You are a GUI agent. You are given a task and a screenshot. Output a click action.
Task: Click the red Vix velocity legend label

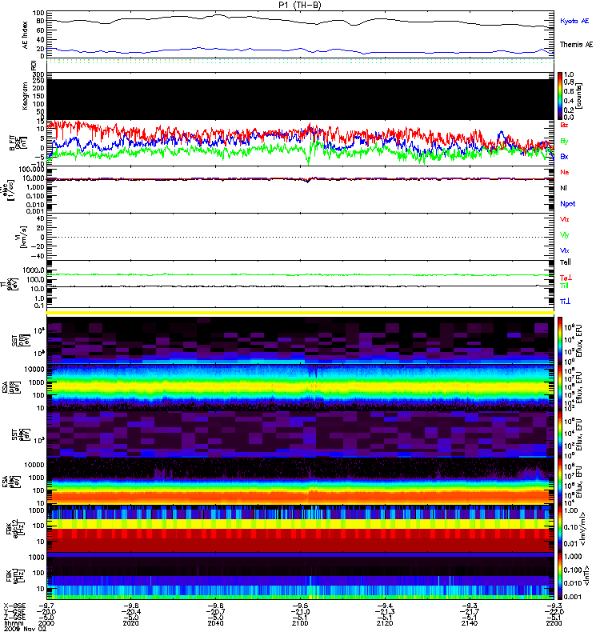[x=565, y=219]
